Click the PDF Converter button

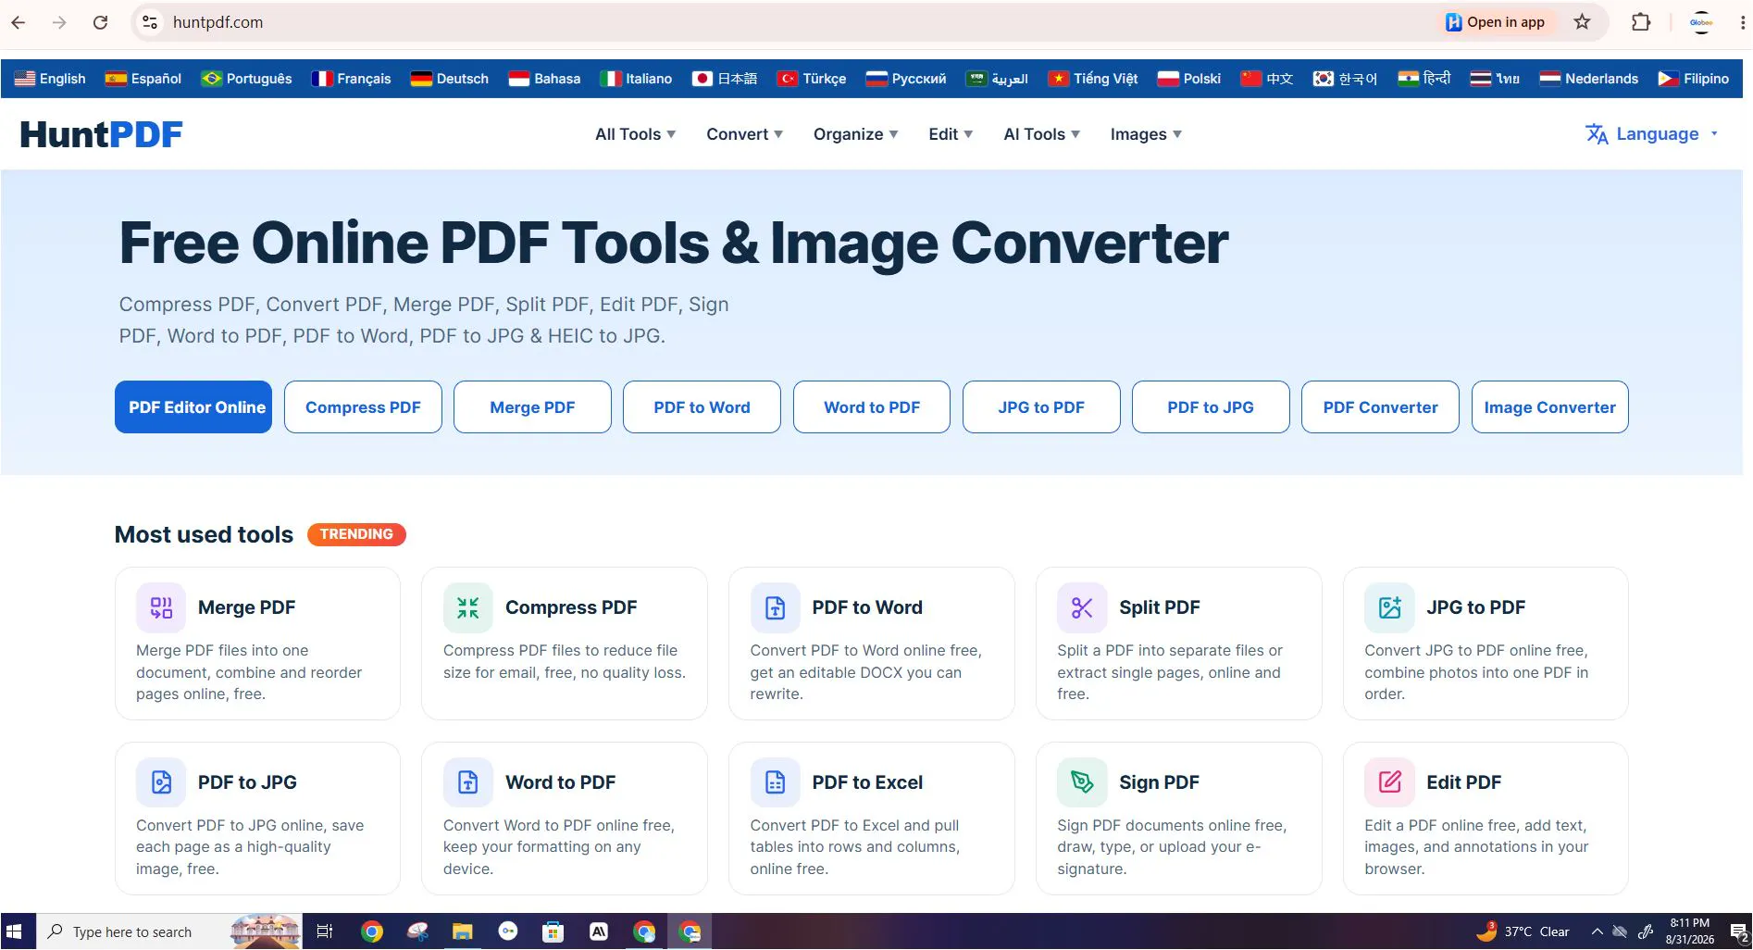(x=1380, y=407)
